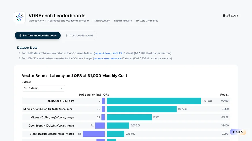Switch to Performance Leaderboard tab
Image resolution: width=252 pixels, height=141 pixels.
(38, 35)
